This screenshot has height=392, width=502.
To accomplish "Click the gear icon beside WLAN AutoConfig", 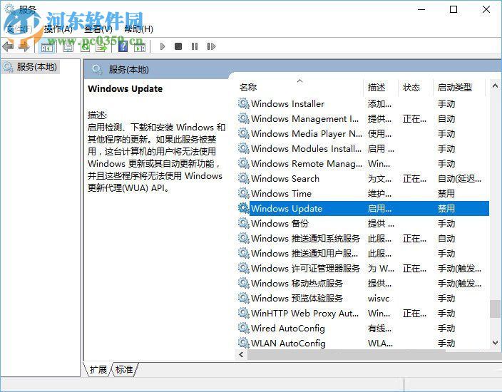I will 244,343.
